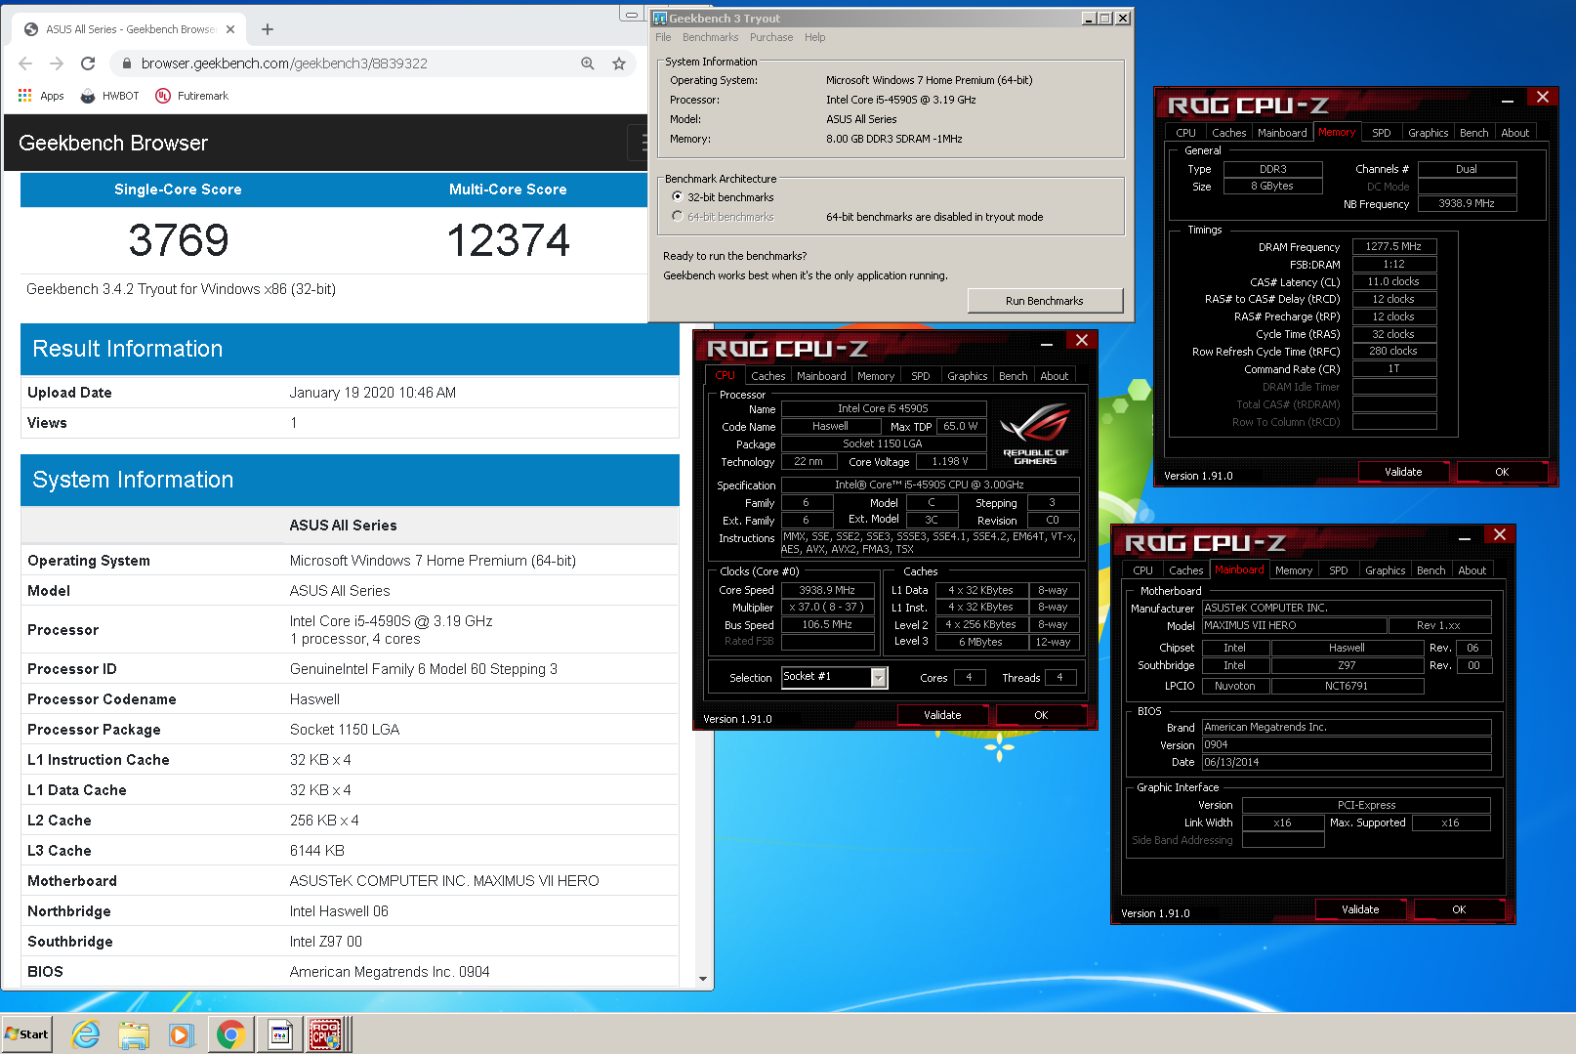
Task: Click Validate in CPU-Z CPU window
Action: [x=942, y=715]
